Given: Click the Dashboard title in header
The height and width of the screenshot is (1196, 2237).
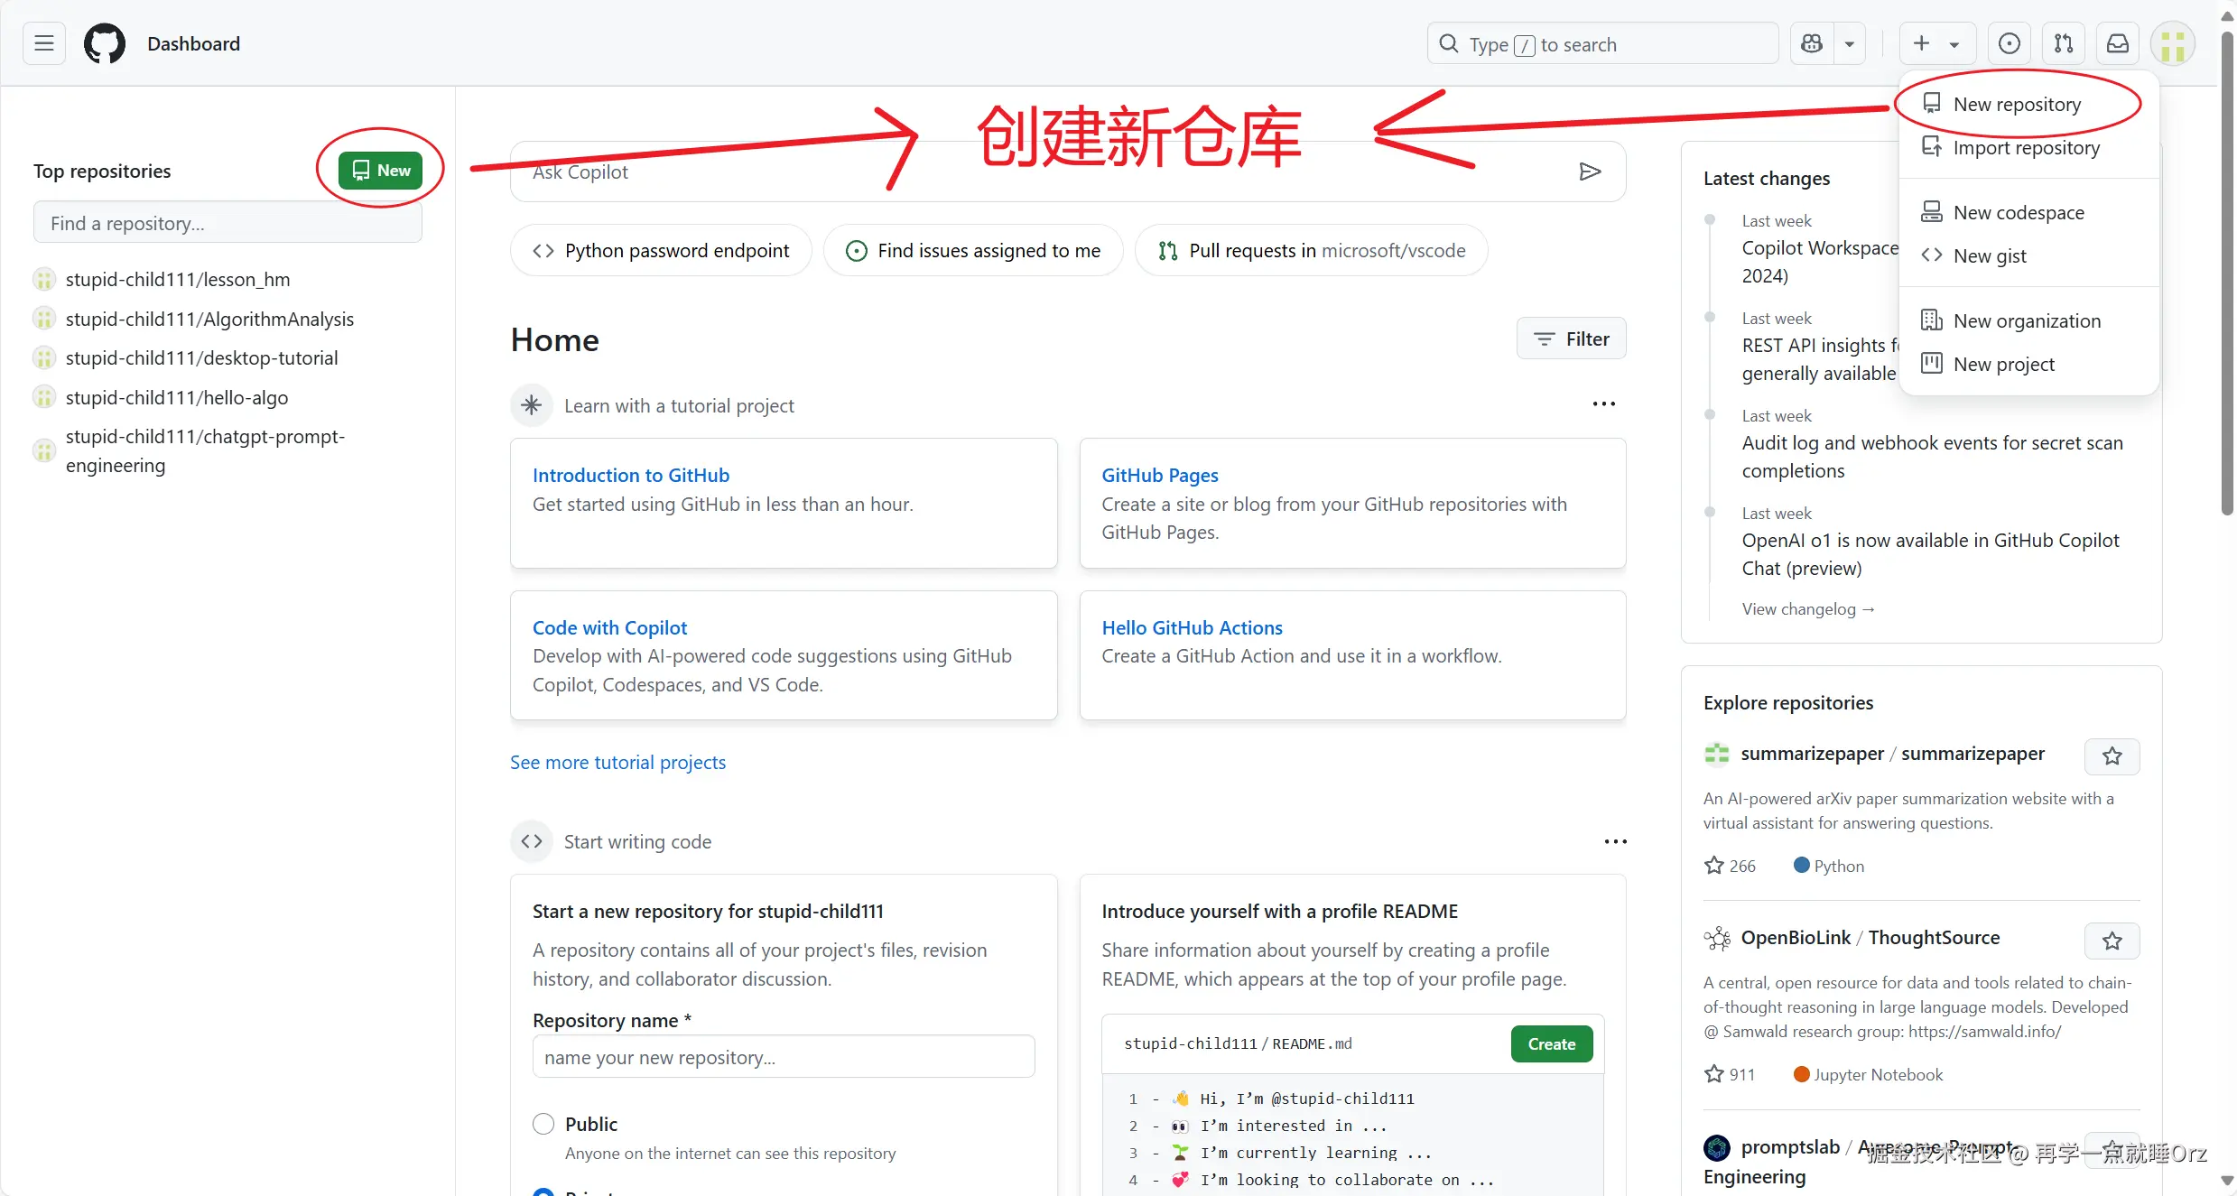Looking at the screenshot, I should click(193, 43).
